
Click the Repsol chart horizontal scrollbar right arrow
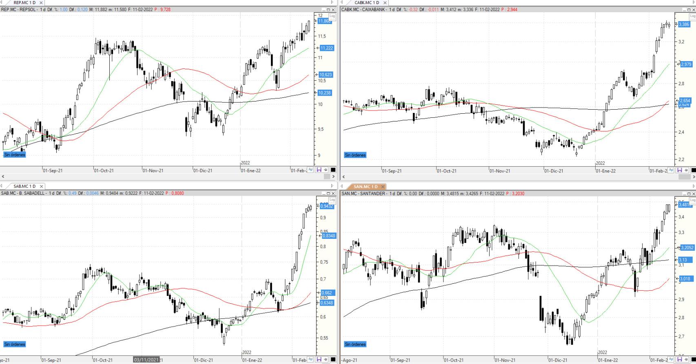(x=333, y=176)
